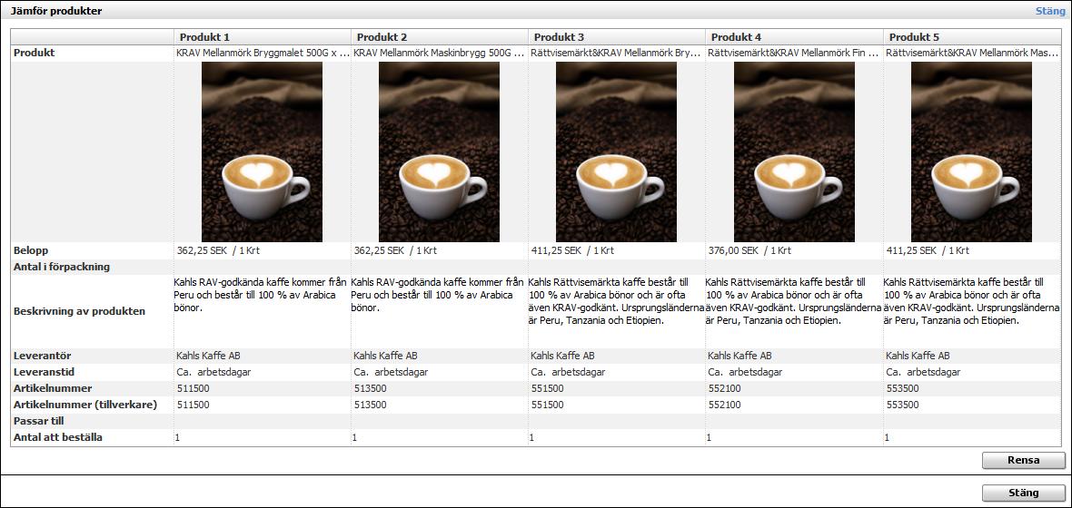The height and width of the screenshot is (508, 1072).
Task: Click the description text of Produkt 2
Action: [438, 295]
